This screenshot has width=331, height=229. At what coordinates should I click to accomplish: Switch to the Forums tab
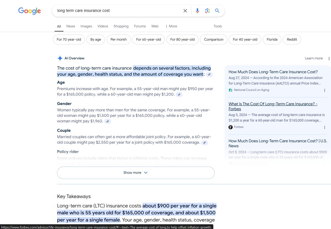pyautogui.click(x=140, y=26)
